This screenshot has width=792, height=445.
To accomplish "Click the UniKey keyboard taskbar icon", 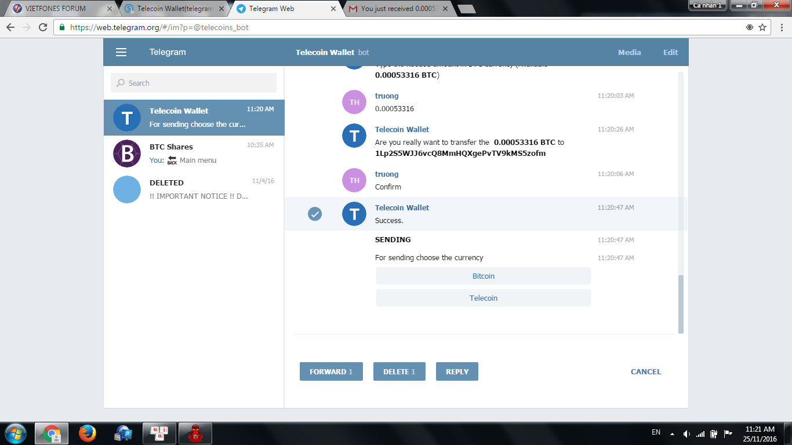I will coord(159,433).
